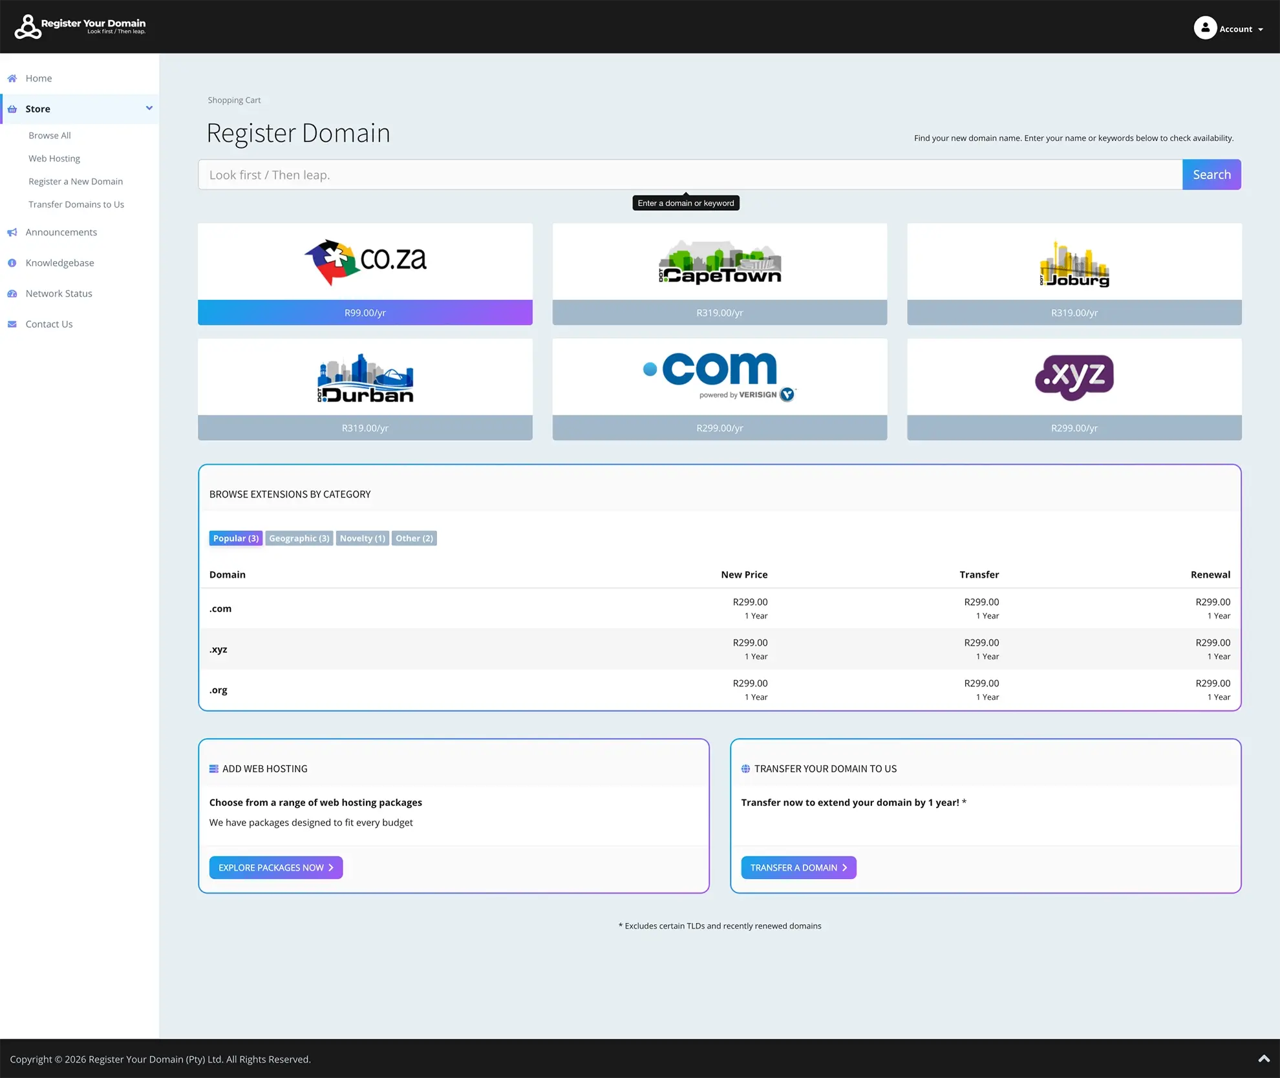Open the Account dropdown arrow
This screenshot has height=1078, width=1280.
1261,30
